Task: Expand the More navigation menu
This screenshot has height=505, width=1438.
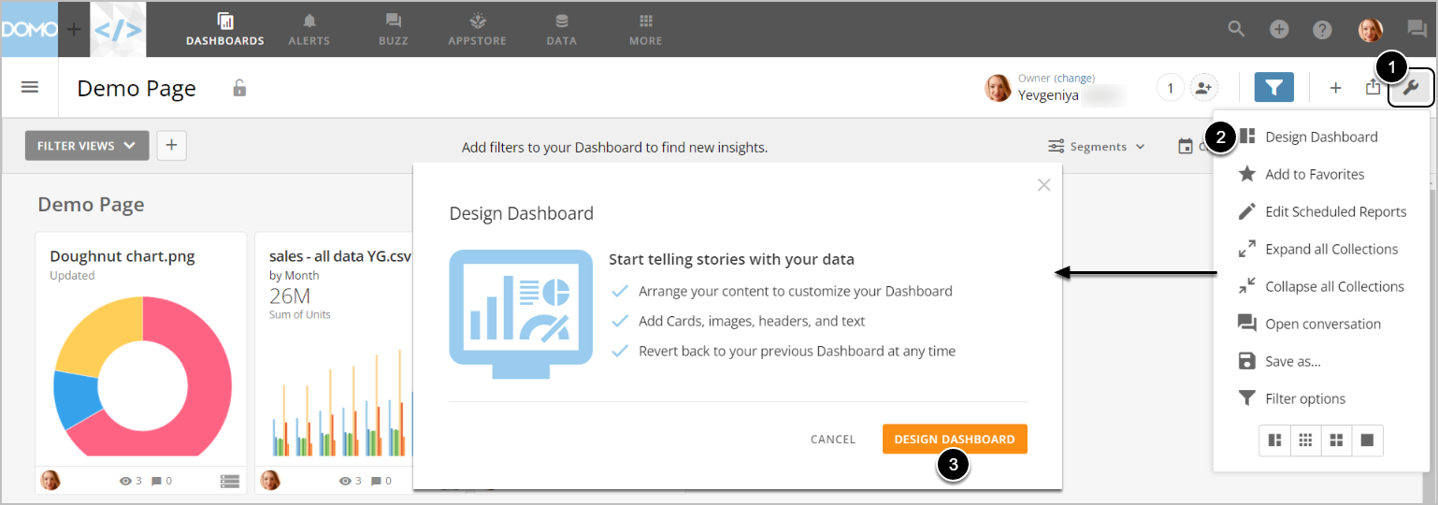Action: [645, 28]
